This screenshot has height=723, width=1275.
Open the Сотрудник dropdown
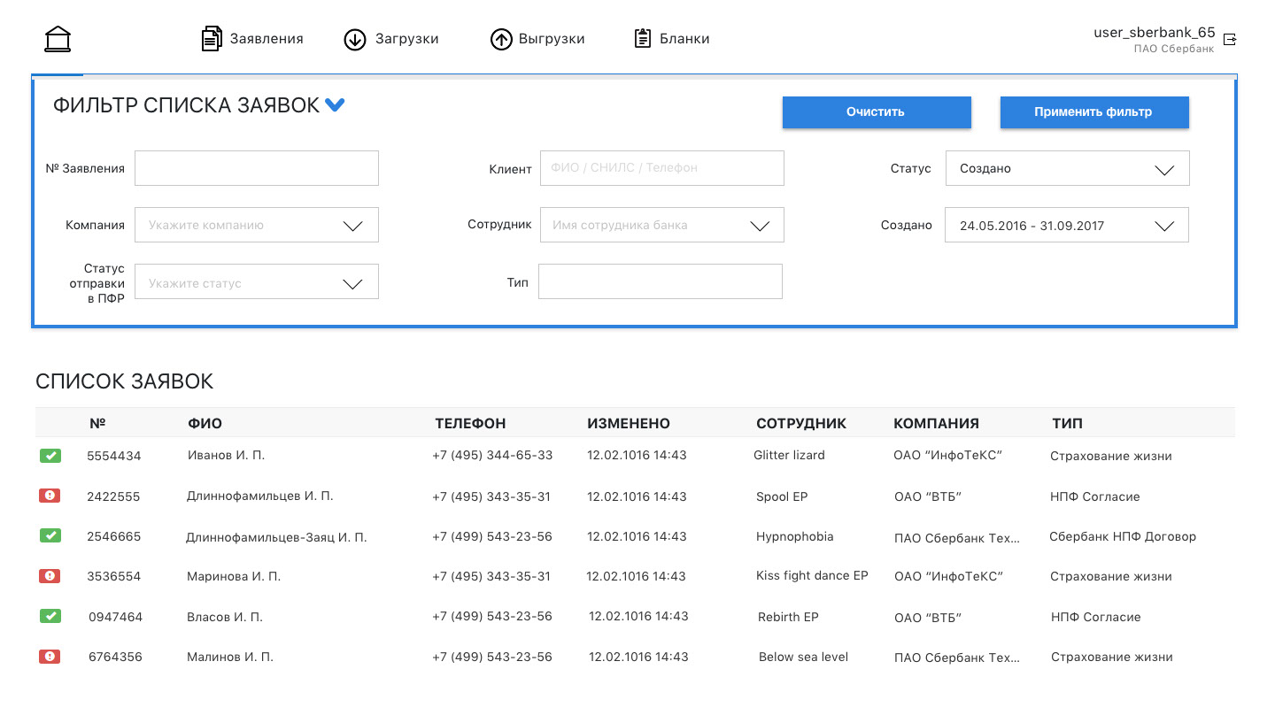(x=662, y=225)
